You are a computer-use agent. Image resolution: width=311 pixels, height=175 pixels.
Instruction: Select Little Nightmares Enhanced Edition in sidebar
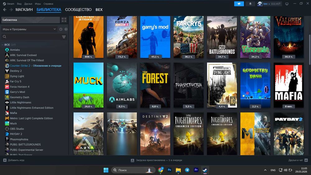(31, 108)
